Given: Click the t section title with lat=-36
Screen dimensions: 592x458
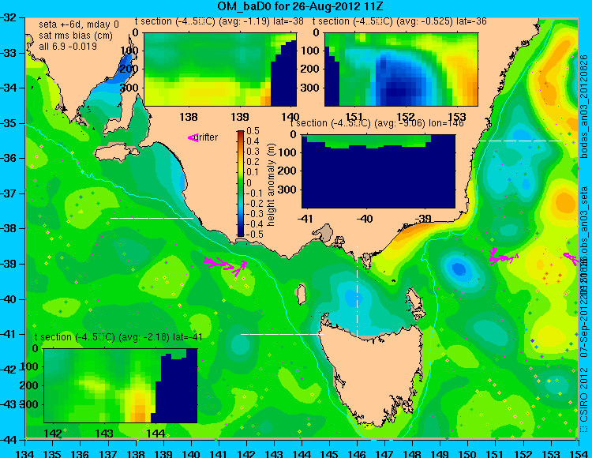Looking at the screenshot, I should [x=399, y=21].
